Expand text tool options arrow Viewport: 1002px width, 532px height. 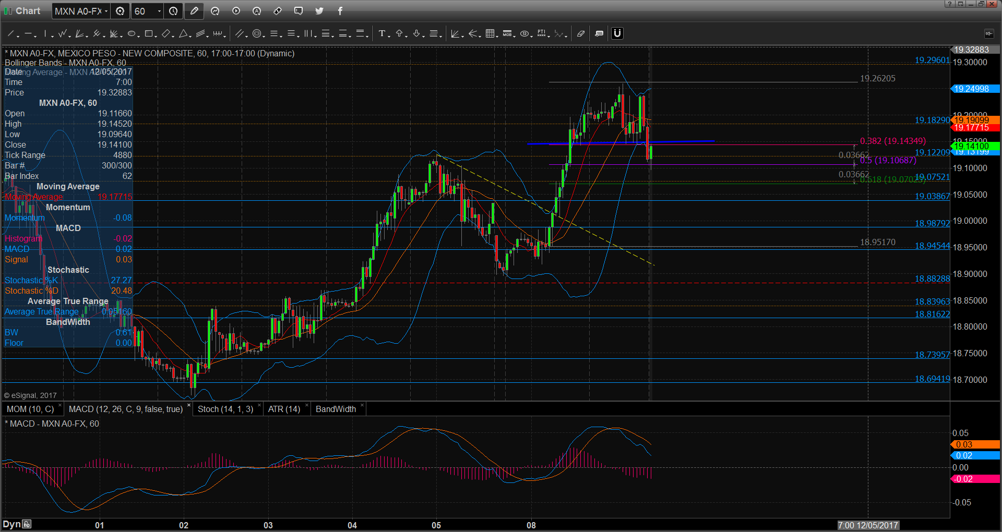coord(389,36)
